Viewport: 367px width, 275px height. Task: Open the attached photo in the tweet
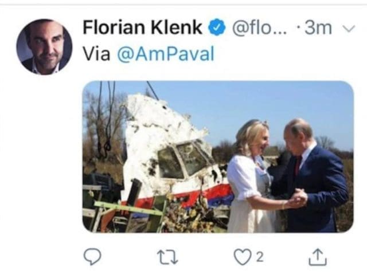(218, 156)
